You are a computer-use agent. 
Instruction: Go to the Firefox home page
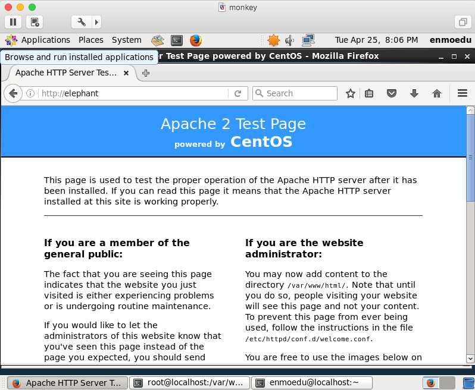click(437, 93)
